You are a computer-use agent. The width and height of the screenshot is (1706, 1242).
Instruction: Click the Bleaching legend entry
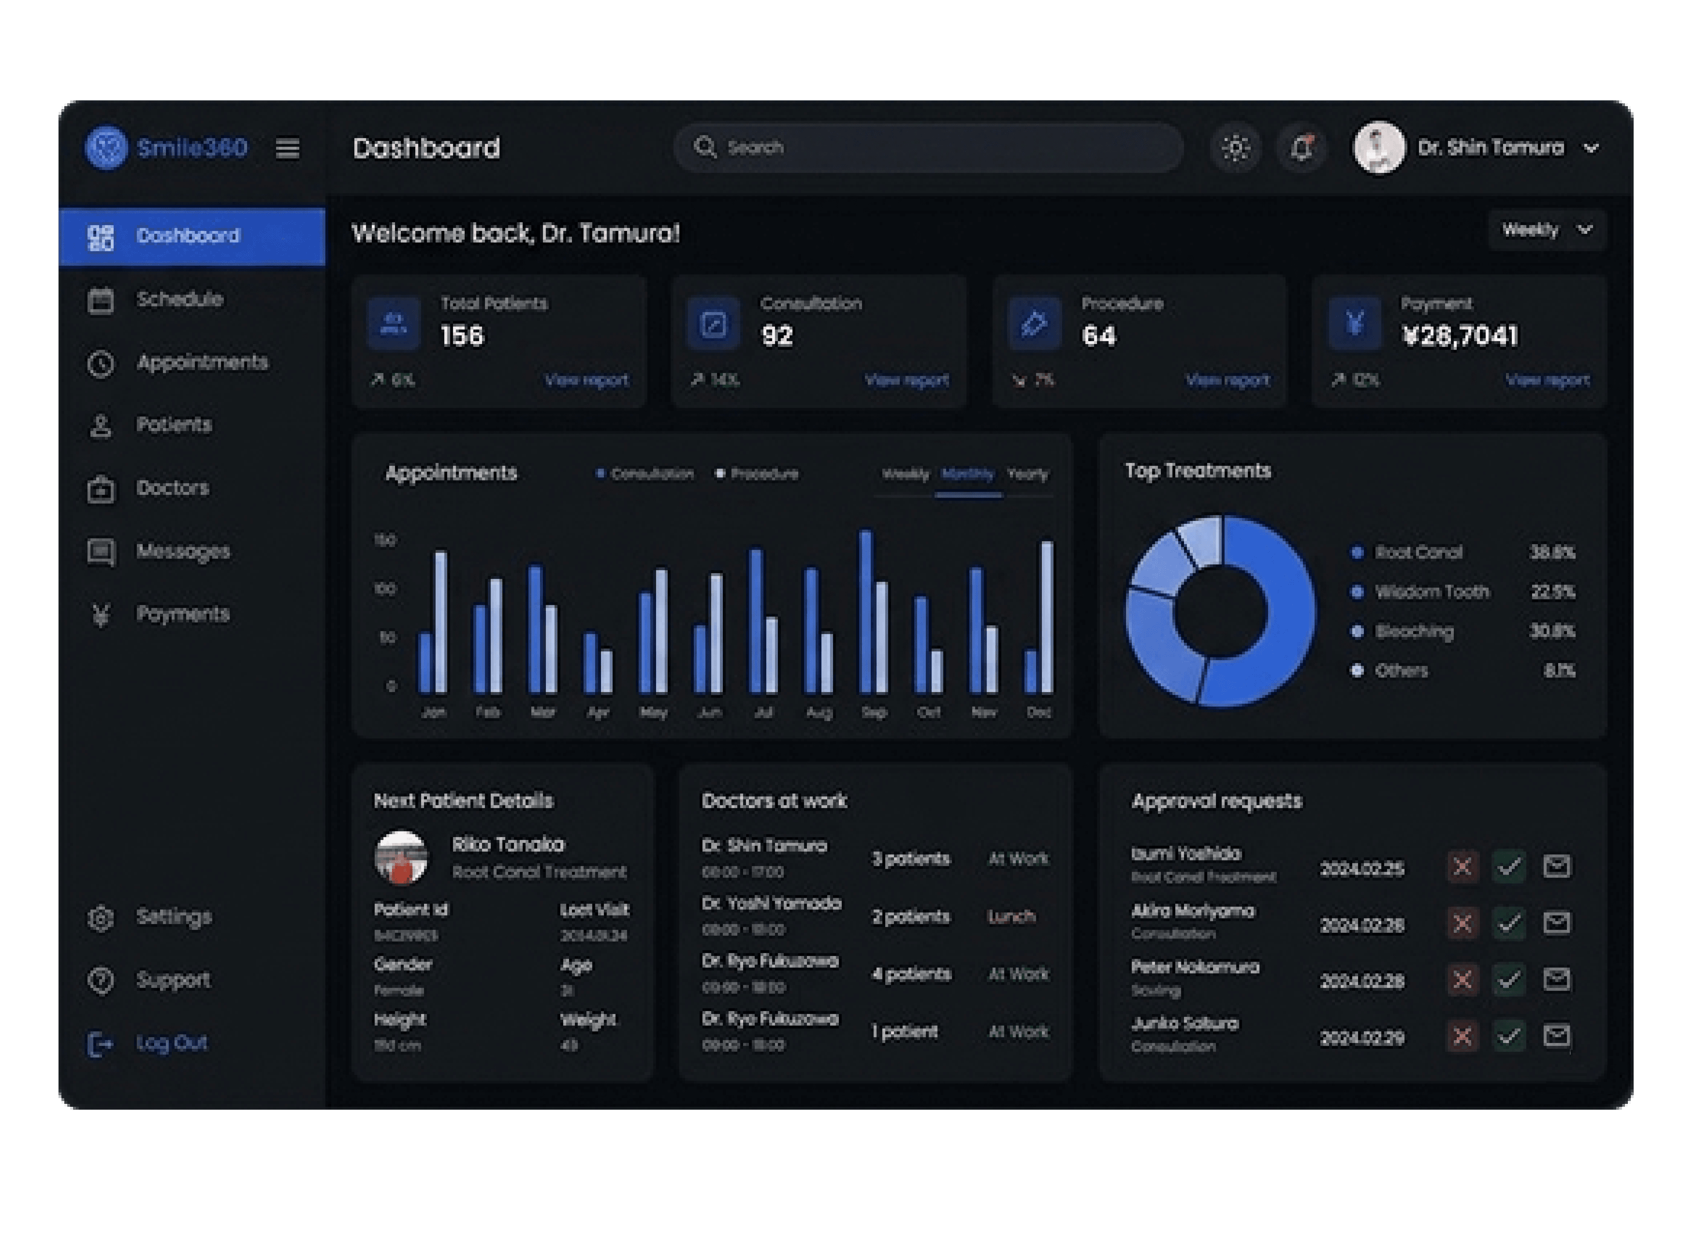[1463, 632]
